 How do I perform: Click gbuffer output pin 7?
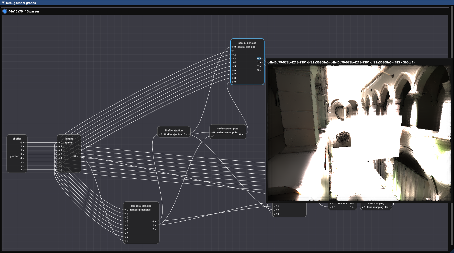pos(22,170)
